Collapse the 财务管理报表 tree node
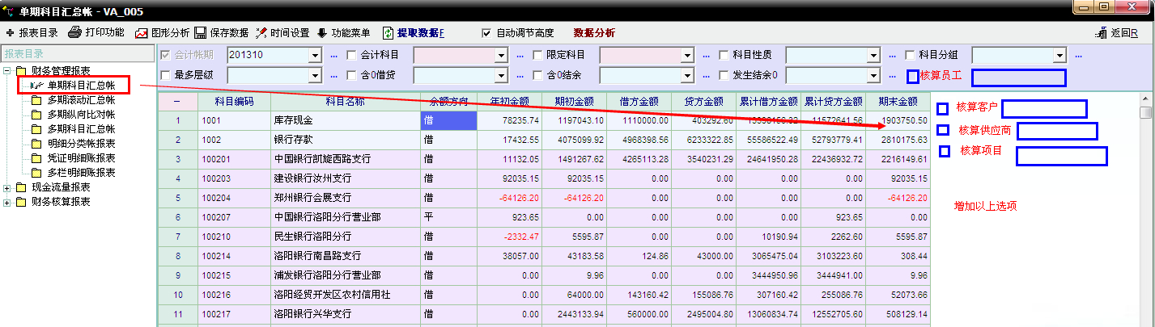This screenshot has height=327, width=1155. 7,71
